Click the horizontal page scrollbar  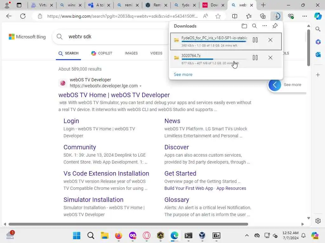tap(128, 224)
